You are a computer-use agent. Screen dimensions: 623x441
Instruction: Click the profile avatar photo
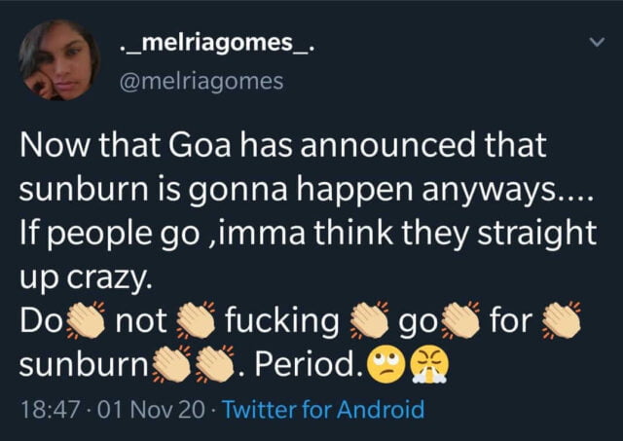[x=59, y=60]
